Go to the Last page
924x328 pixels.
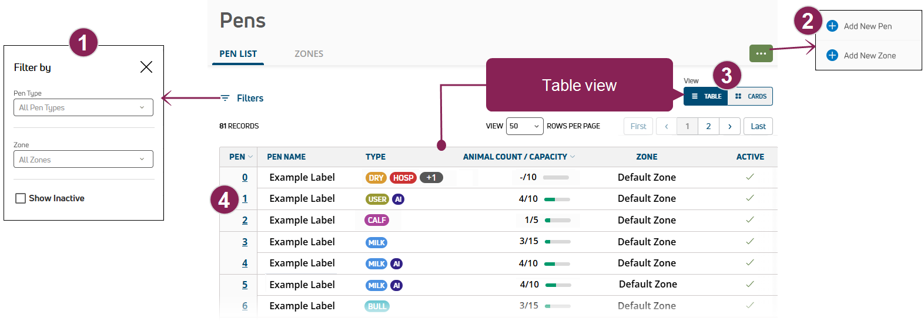pyautogui.click(x=758, y=126)
